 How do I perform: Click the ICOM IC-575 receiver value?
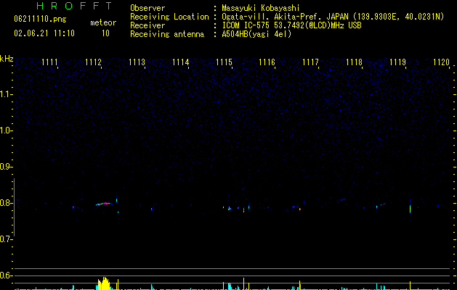(292, 25)
